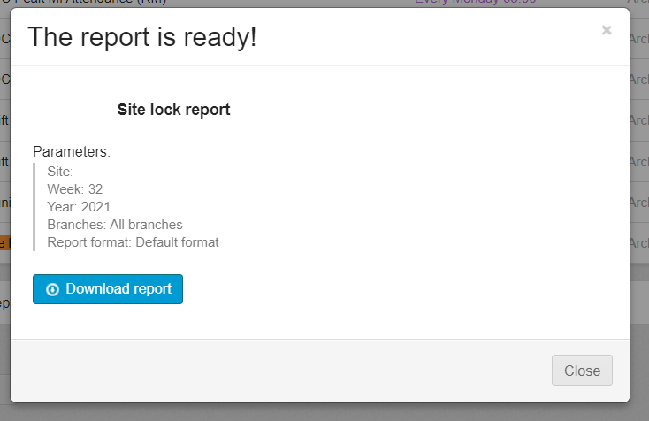Select the Site lock report heading

pyautogui.click(x=173, y=110)
